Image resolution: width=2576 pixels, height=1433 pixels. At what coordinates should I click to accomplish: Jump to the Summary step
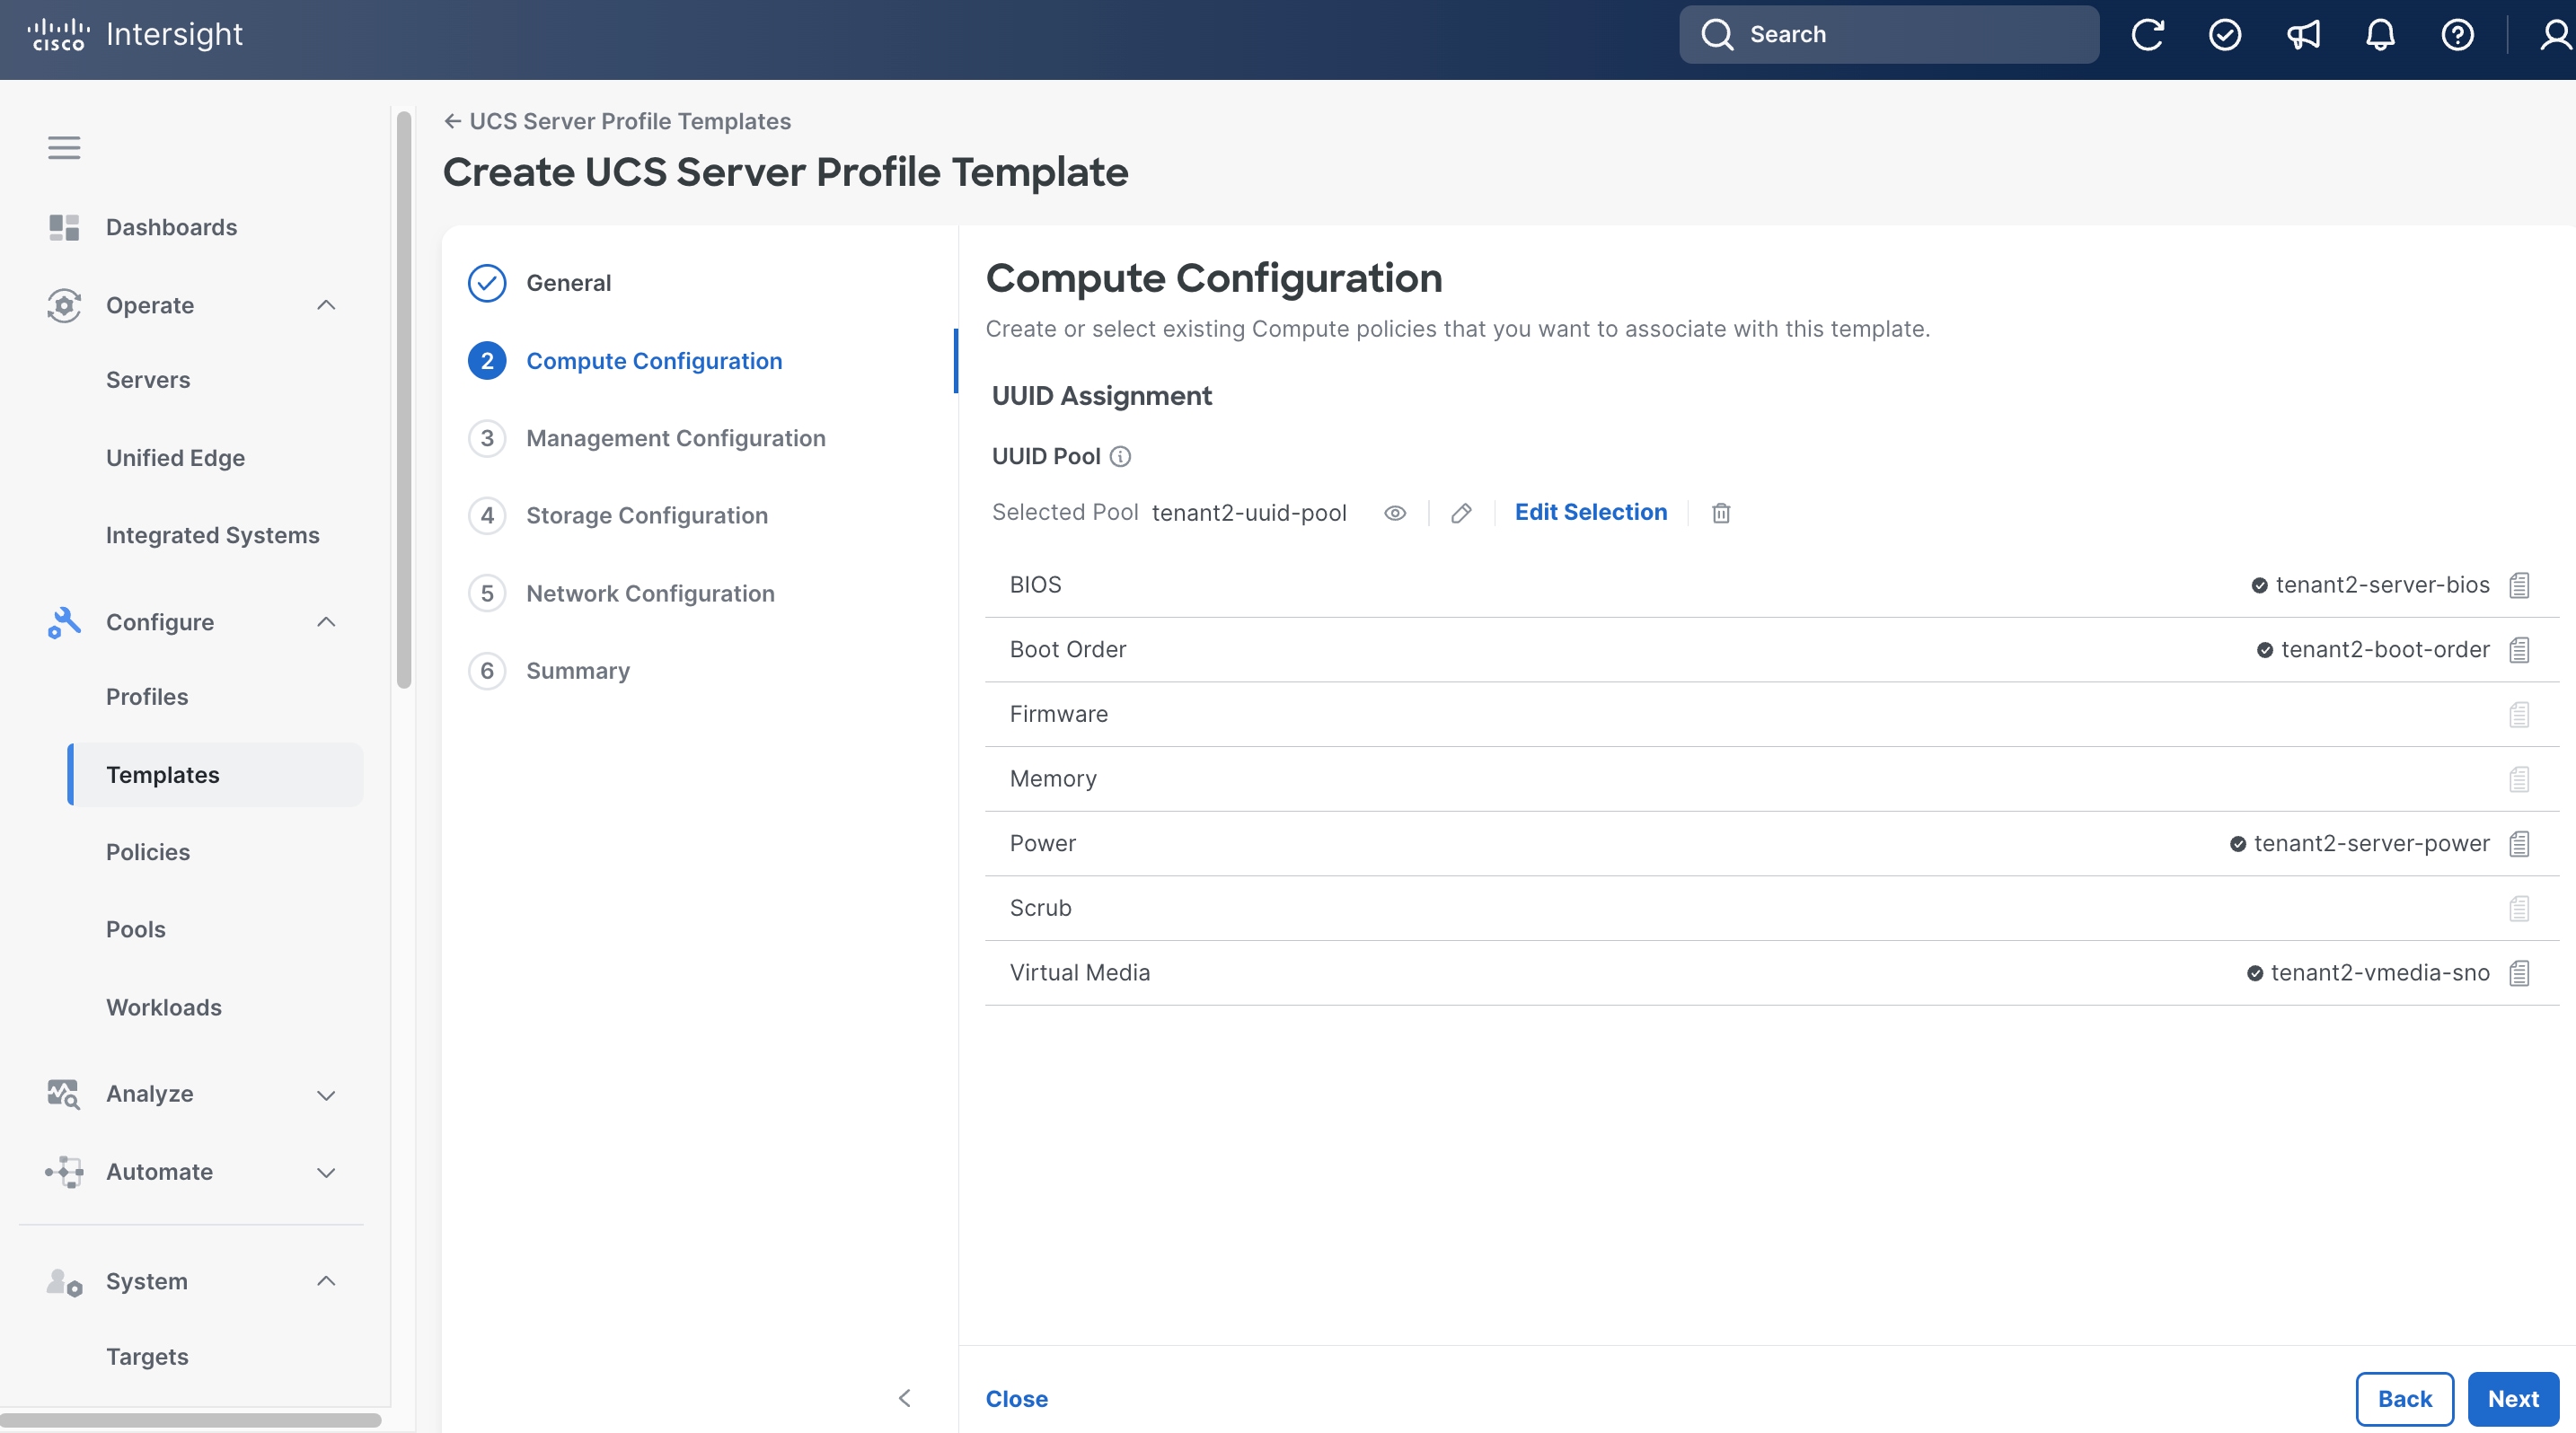point(548,671)
